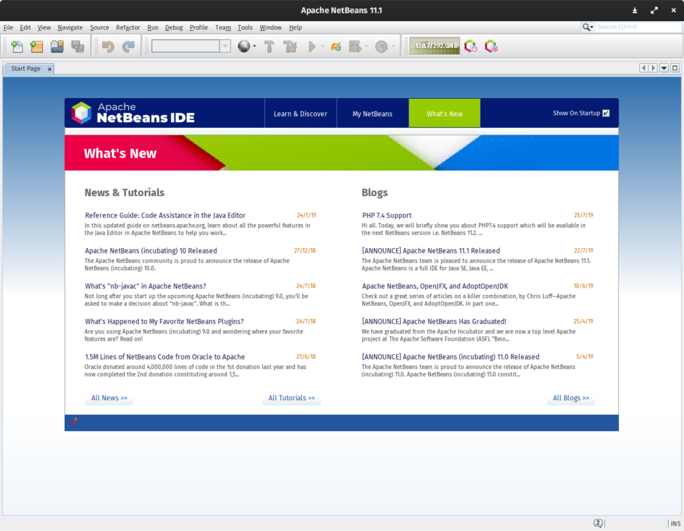Viewport: 684px width, 531px height.
Task: Open Apache NetBeans (incubating) 10 Released article
Action: 151,250
